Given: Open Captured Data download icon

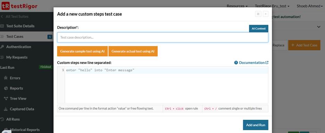Looking at the screenshot, I should [x=6, y=109].
